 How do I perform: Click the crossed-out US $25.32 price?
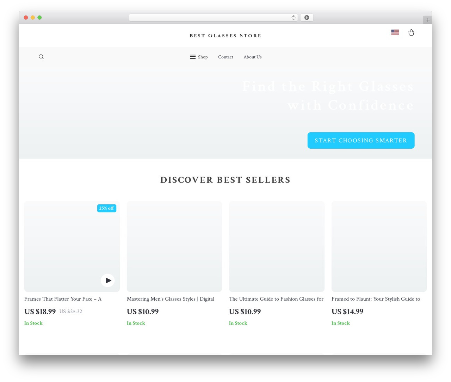(x=71, y=312)
